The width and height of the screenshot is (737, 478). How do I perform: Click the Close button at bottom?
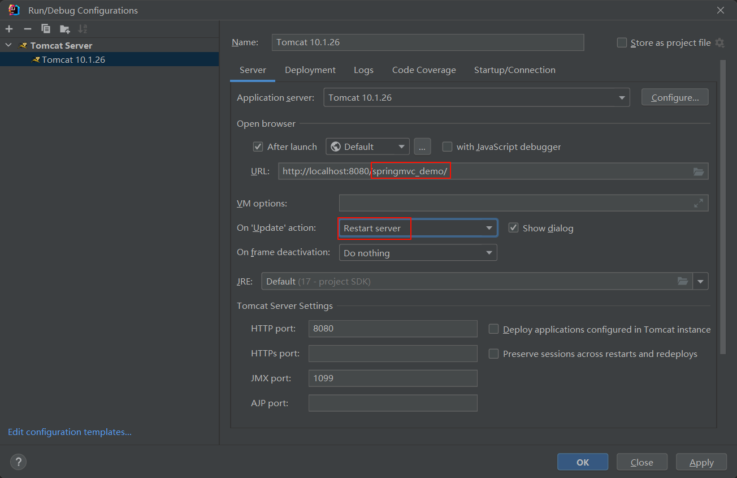(642, 462)
